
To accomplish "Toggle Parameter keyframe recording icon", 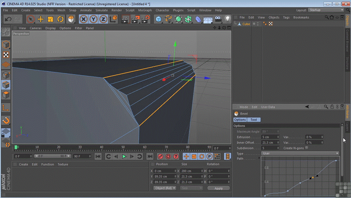I will [x=209, y=156].
